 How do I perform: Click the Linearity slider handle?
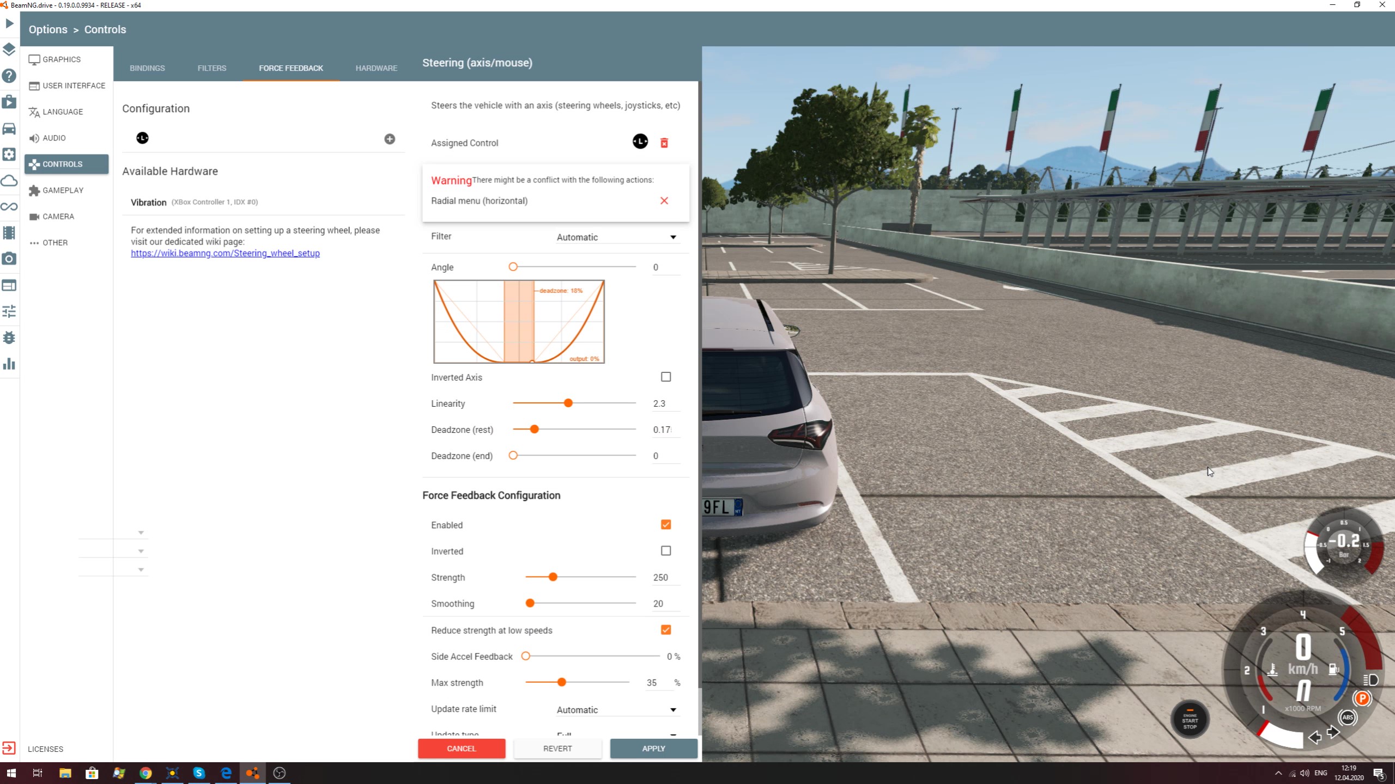(568, 403)
